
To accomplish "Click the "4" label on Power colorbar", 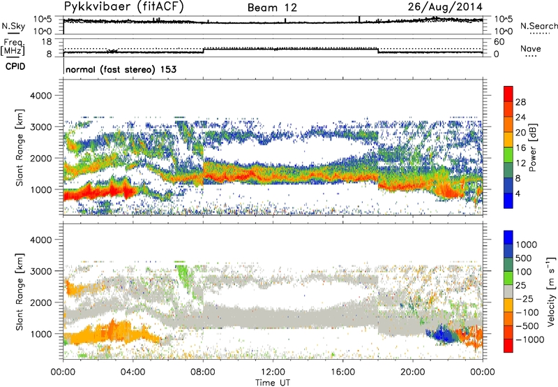I will coord(518,194).
